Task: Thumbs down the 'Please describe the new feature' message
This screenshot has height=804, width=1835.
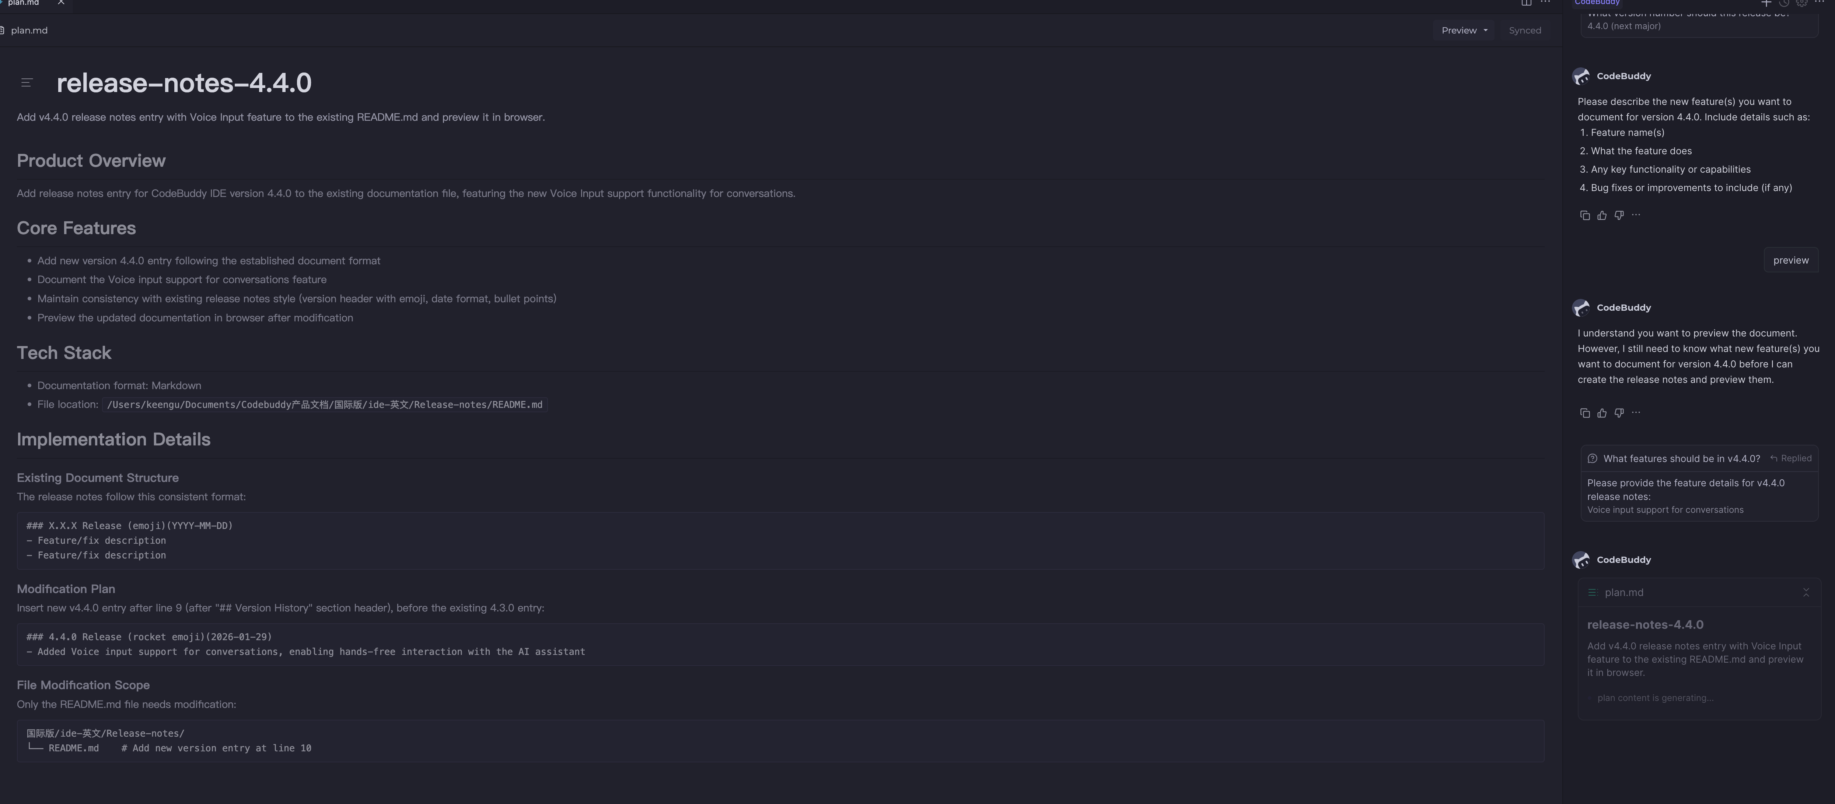Action: coord(1618,216)
